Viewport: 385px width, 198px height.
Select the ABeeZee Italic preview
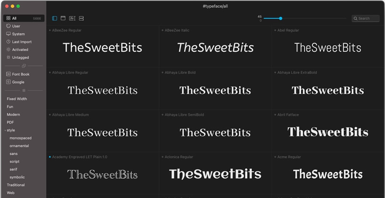click(215, 47)
